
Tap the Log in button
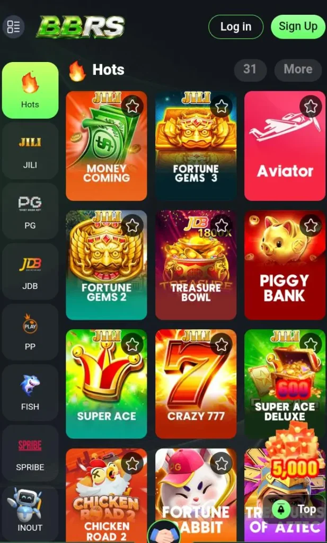(236, 27)
